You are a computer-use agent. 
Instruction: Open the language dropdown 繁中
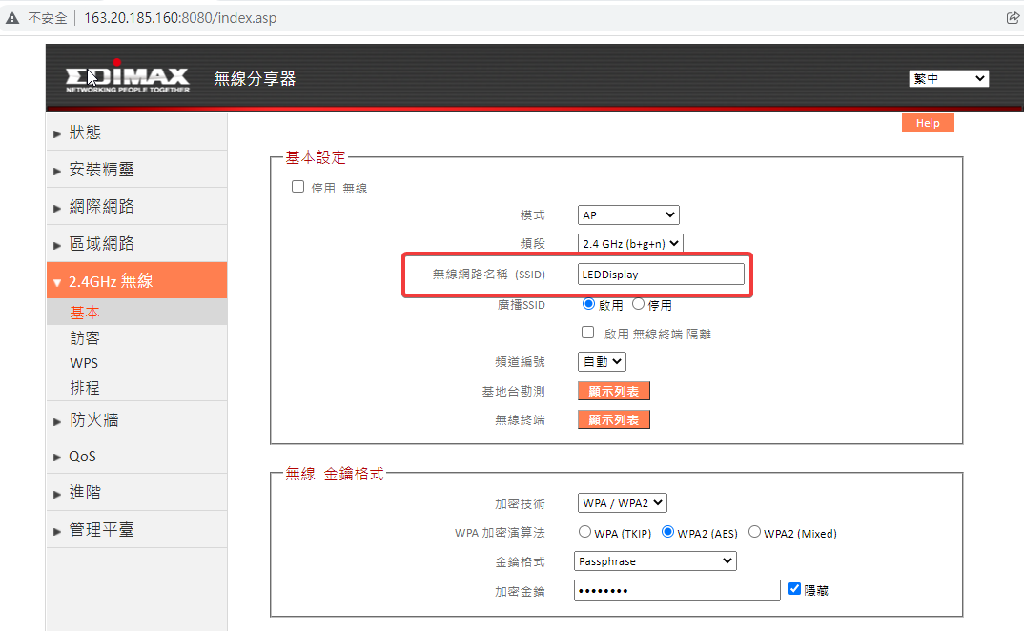(x=949, y=79)
